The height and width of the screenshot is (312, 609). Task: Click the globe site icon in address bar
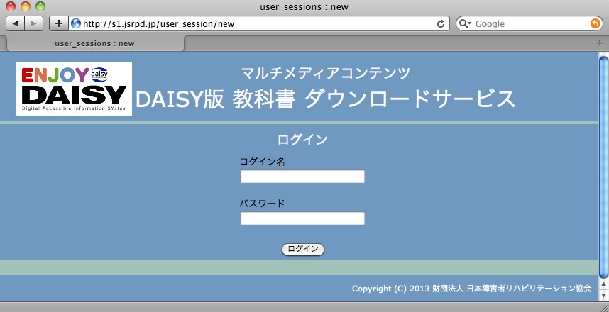click(x=76, y=23)
